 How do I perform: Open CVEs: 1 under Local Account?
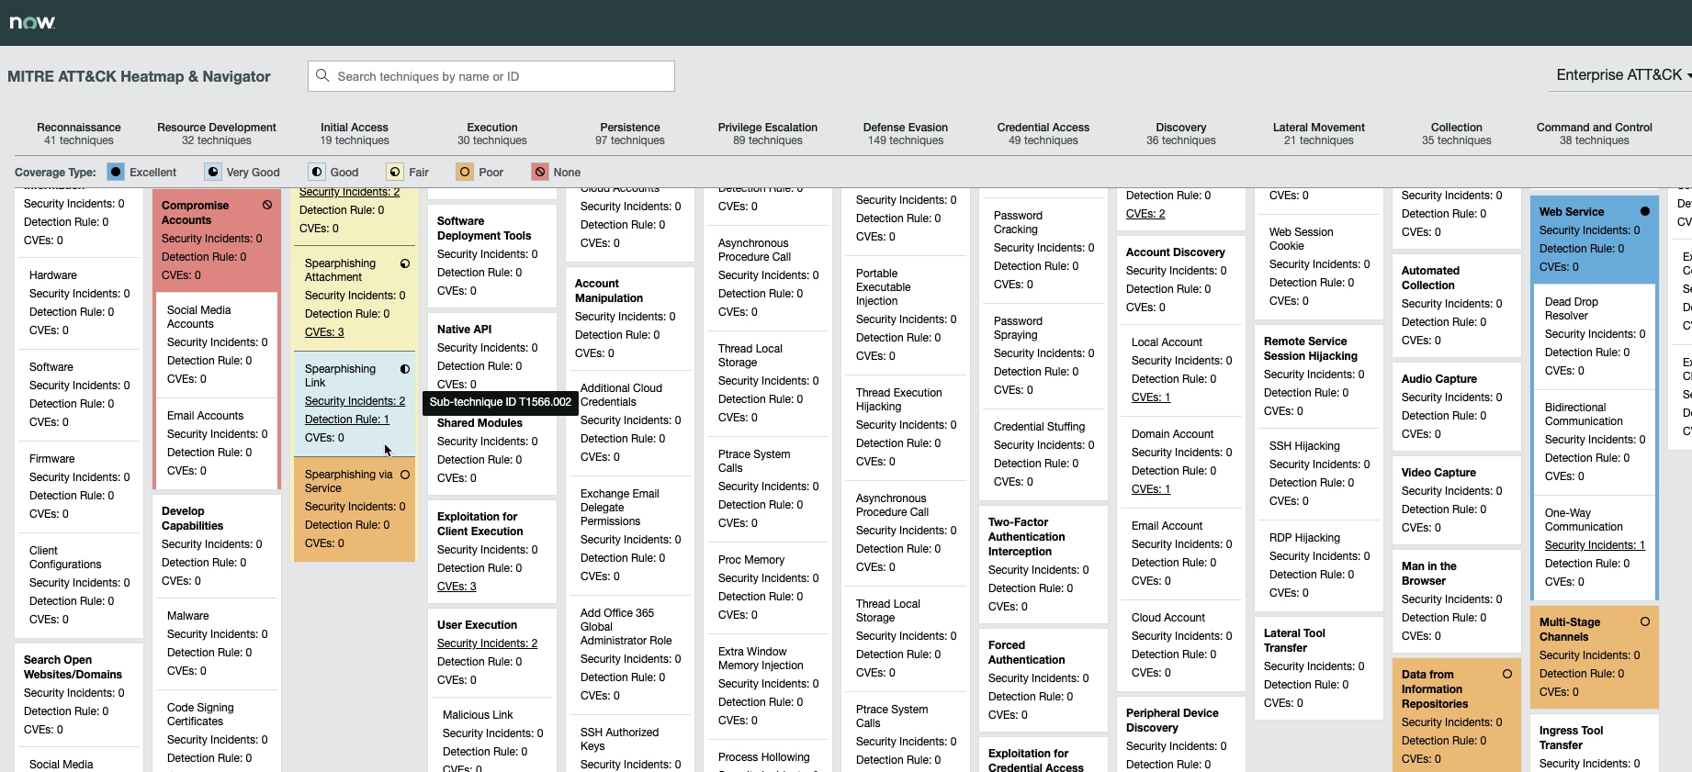[1151, 397]
